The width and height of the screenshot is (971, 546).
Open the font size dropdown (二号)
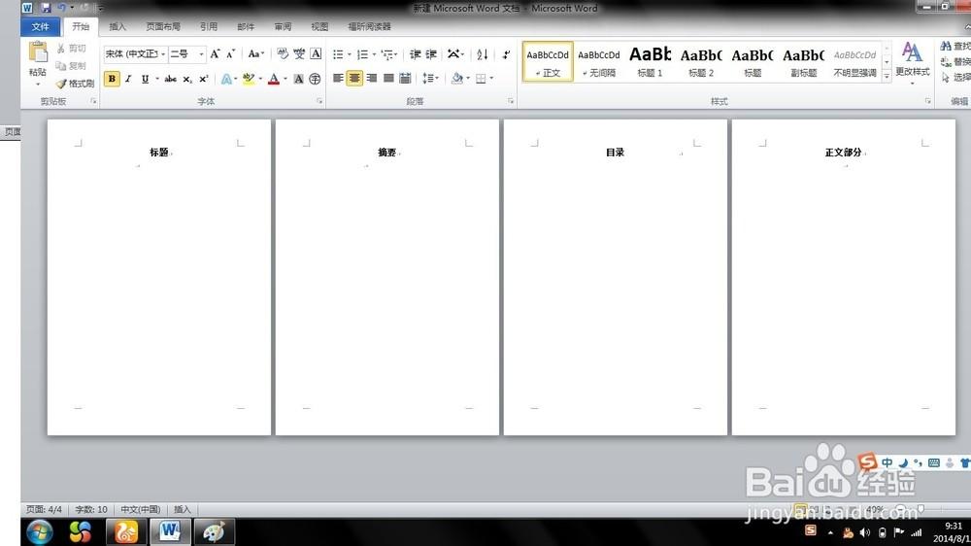point(187,54)
